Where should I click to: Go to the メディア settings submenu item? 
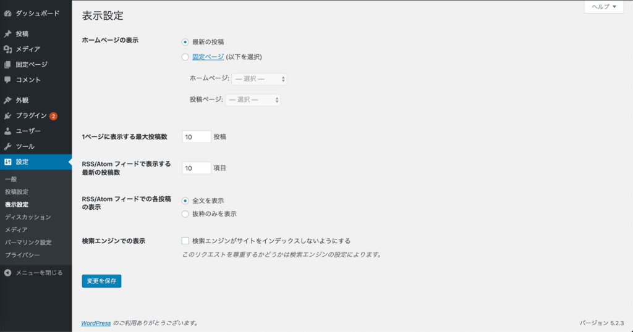point(16,230)
